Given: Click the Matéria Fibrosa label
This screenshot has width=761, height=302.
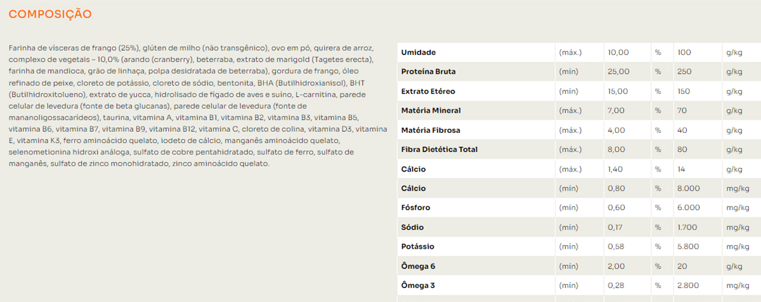Looking at the screenshot, I should 431,130.
